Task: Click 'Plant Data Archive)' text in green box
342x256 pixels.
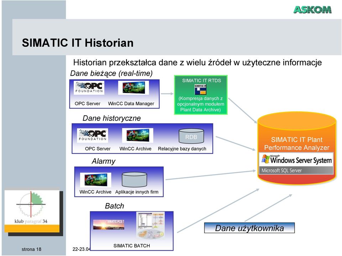Action: tap(201, 110)
